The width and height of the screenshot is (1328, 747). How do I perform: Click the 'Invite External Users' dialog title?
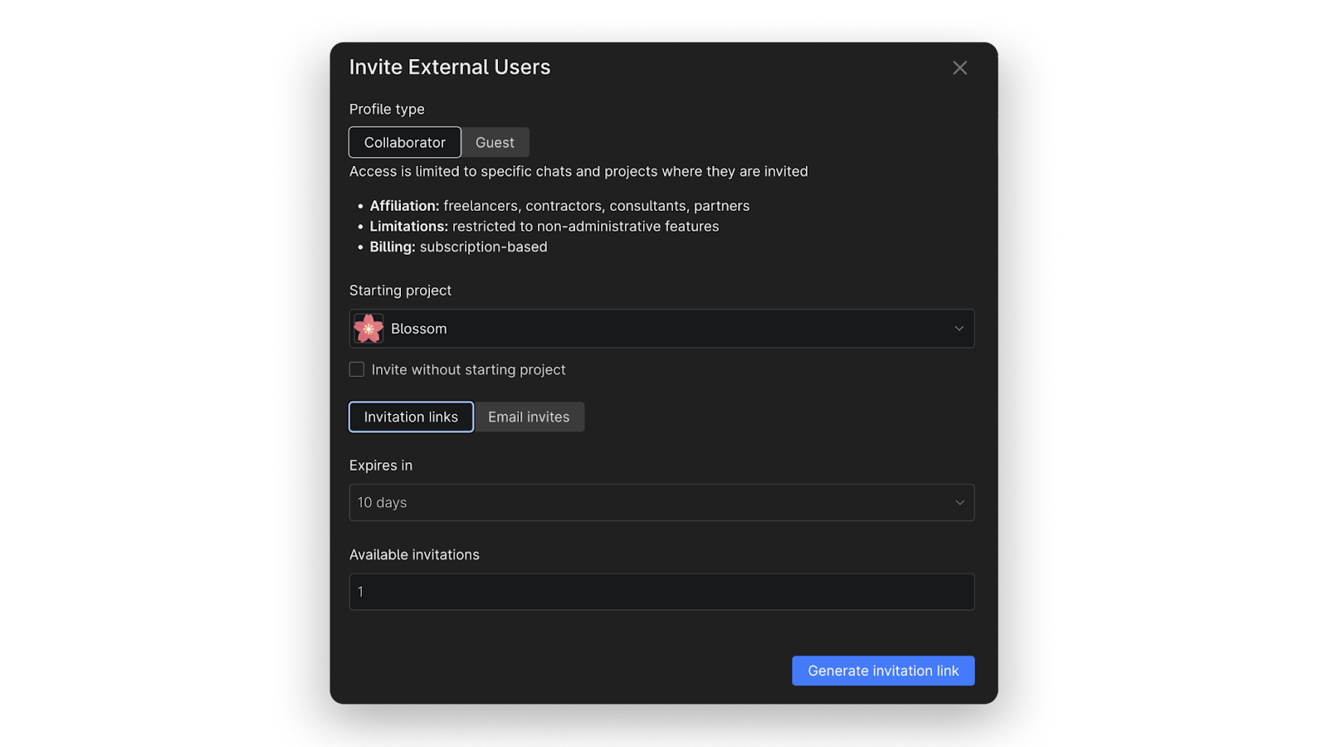click(x=449, y=67)
